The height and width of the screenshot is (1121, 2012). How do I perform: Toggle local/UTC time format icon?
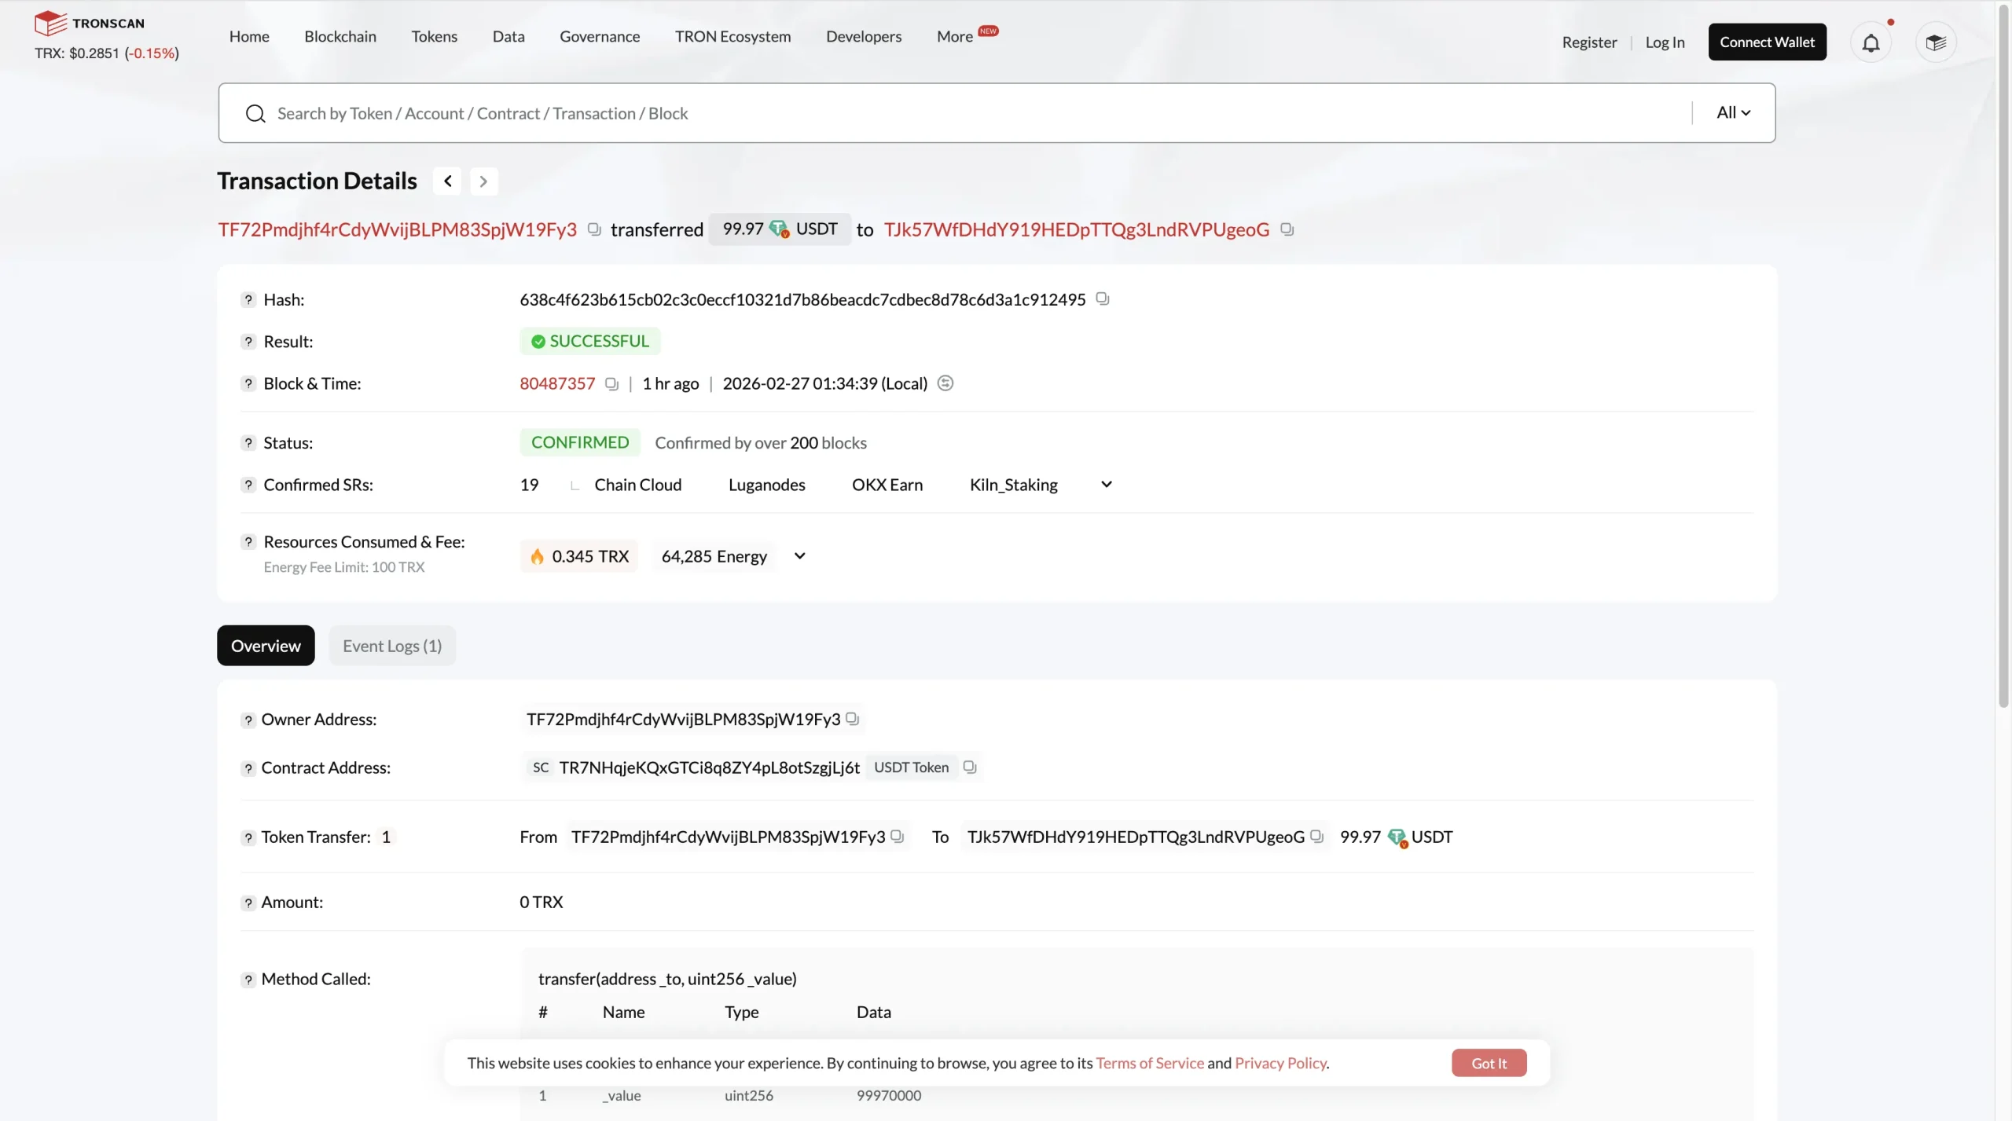945,383
